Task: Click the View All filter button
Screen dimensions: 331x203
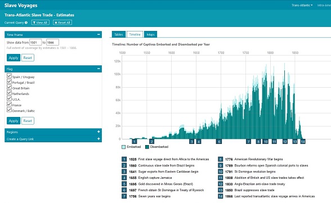Action: [x=41, y=22]
